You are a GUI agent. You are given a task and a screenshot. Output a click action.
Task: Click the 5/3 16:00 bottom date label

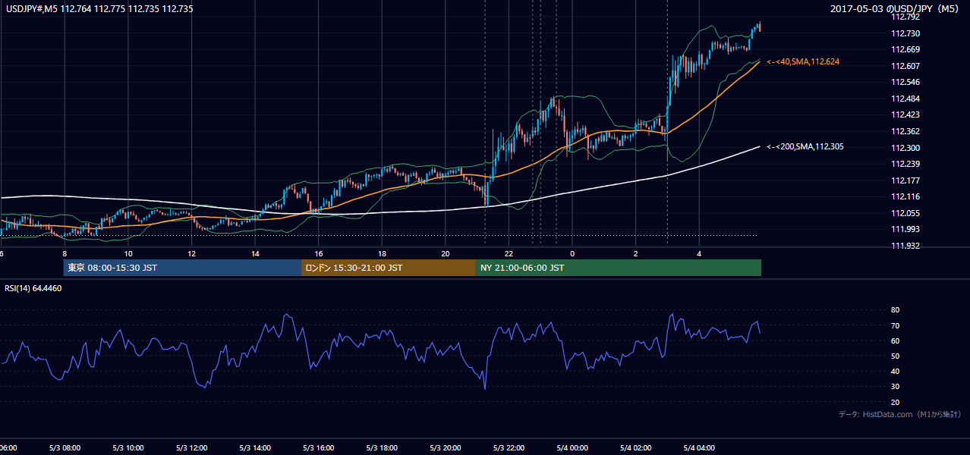tap(319, 448)
